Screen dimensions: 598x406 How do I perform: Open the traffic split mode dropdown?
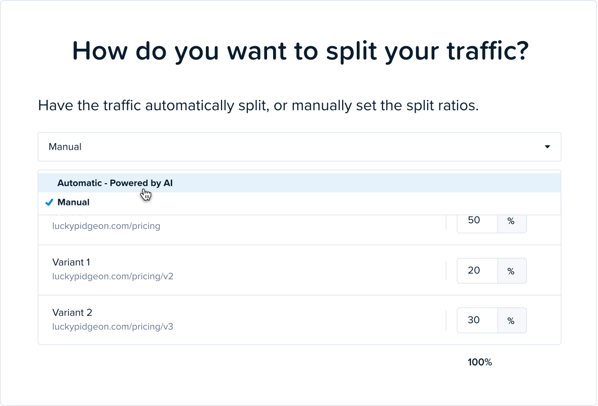(x=300, y=147)
